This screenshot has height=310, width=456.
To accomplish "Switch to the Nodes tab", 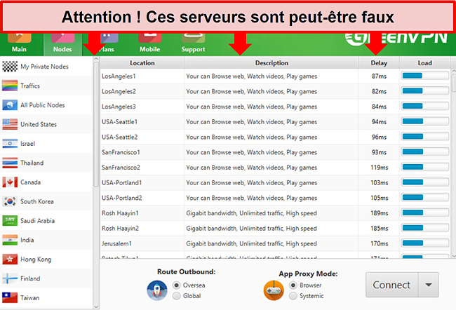I will 62,44.
